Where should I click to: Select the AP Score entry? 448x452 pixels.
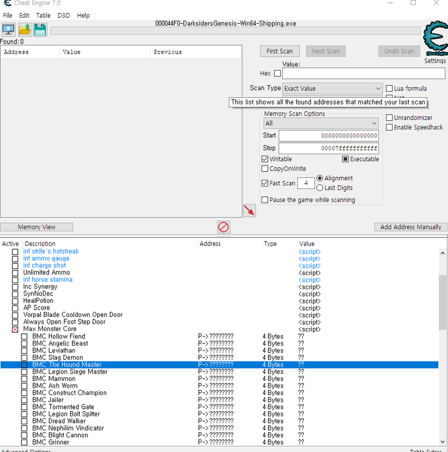[x=37, y=308]
